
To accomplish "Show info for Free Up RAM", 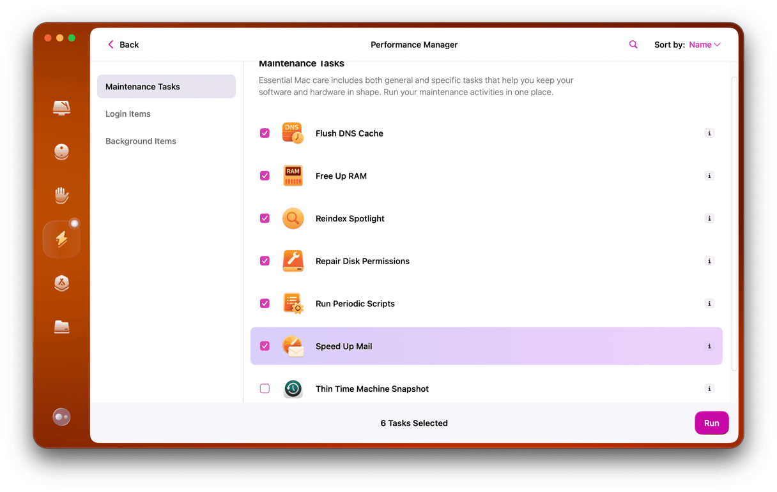I will pos(709,176).
